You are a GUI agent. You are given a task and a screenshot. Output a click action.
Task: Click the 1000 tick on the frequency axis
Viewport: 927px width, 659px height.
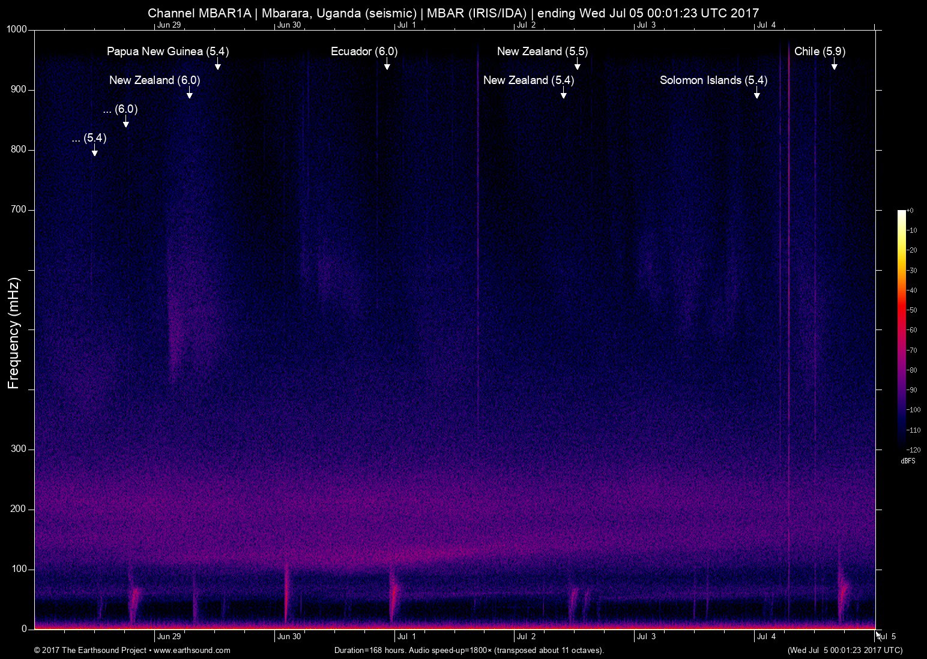point(17,29)
